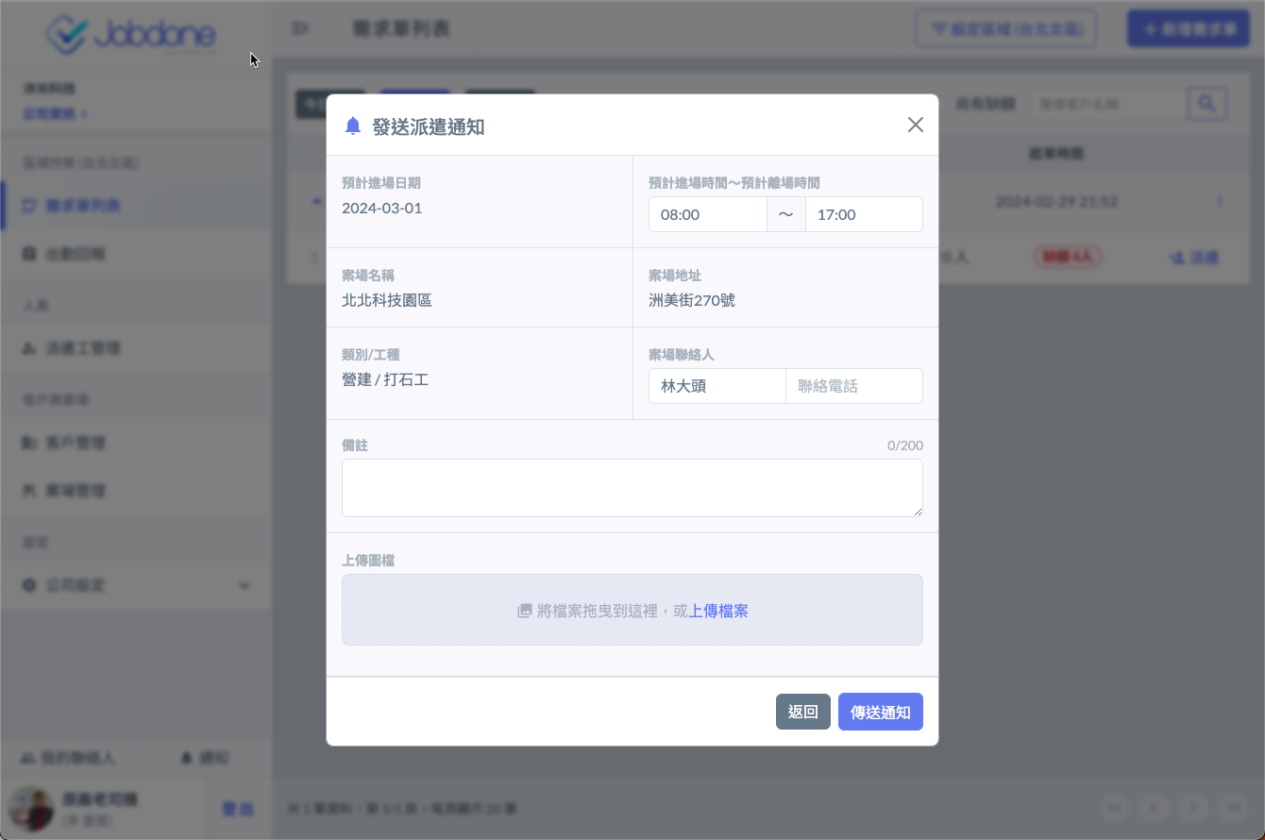Click the bell icon beside 發送派遣通知
The image size is (1265, 840).
[353, 126]
